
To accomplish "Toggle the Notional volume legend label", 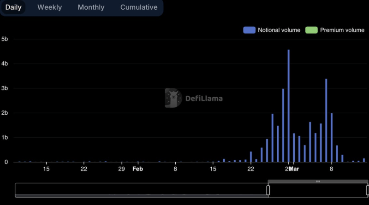I will click(x=279, y=30).
